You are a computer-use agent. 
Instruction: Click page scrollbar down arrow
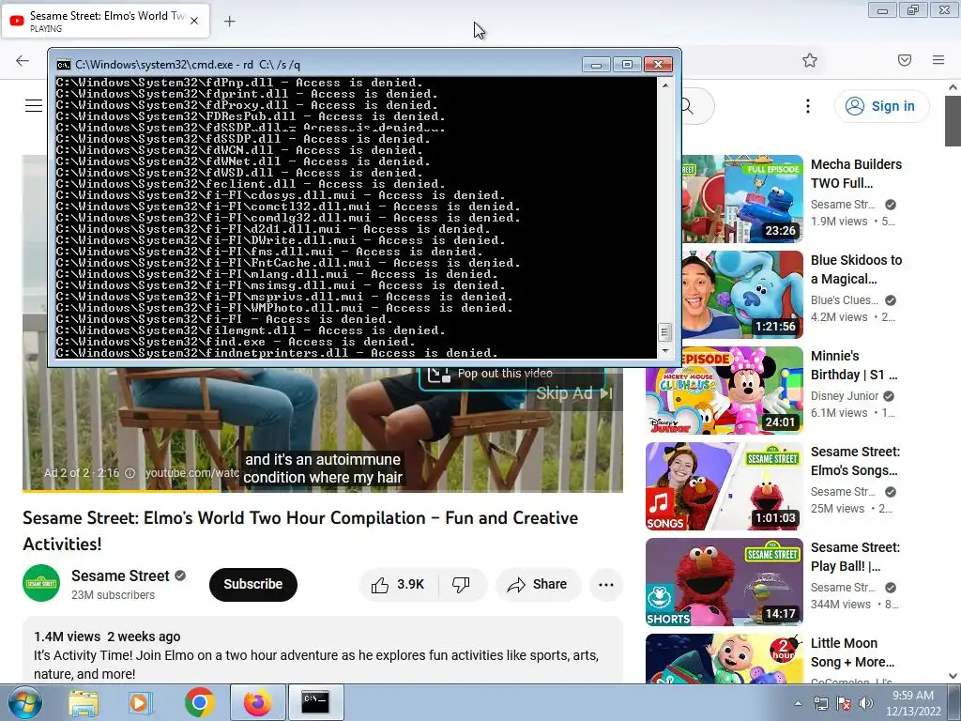(x=953, y=676)
